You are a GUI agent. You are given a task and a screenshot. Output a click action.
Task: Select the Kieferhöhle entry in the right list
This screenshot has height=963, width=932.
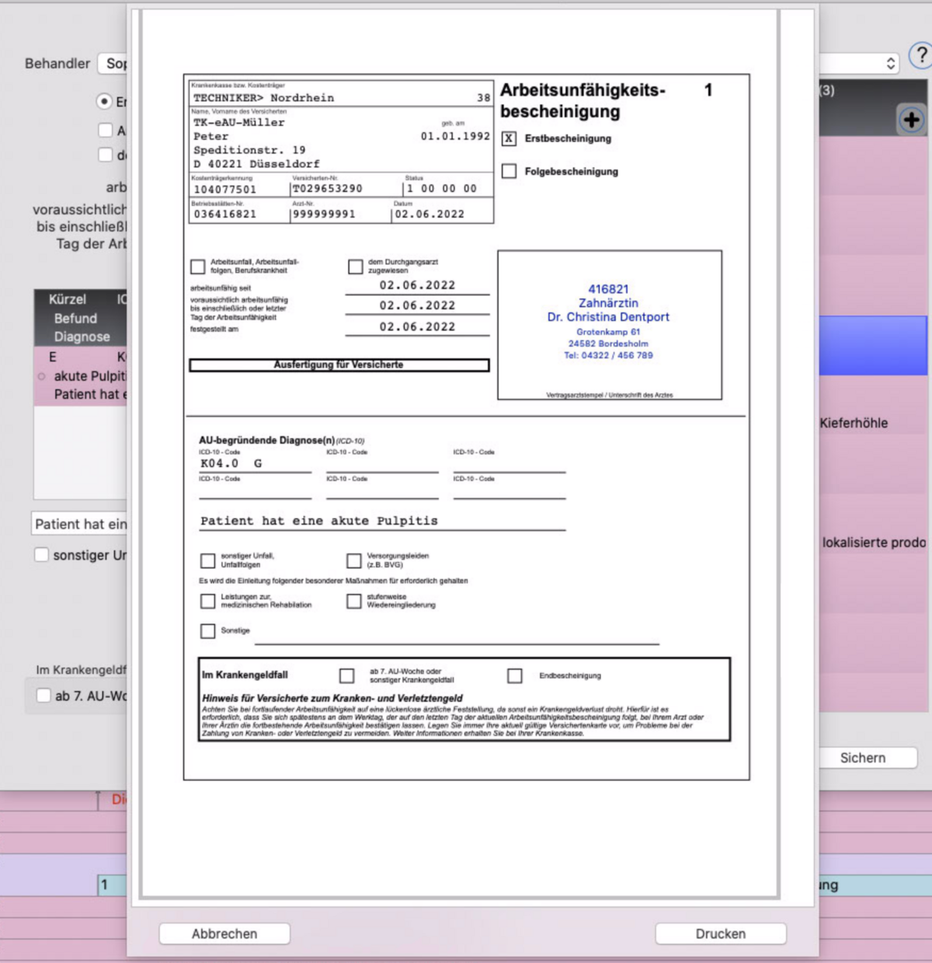[x=854, y=423]
